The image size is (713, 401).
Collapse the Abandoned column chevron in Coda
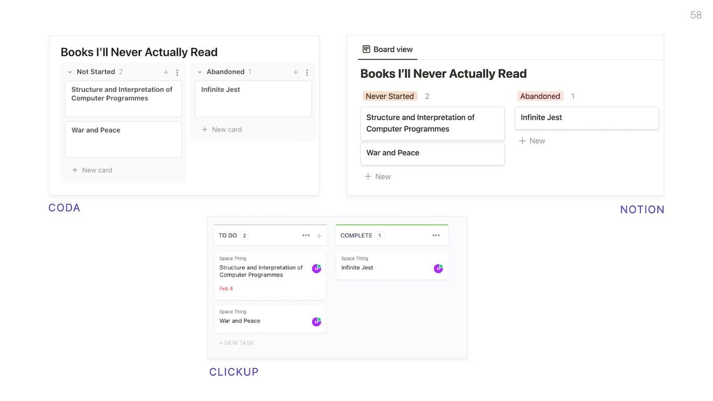199,72
